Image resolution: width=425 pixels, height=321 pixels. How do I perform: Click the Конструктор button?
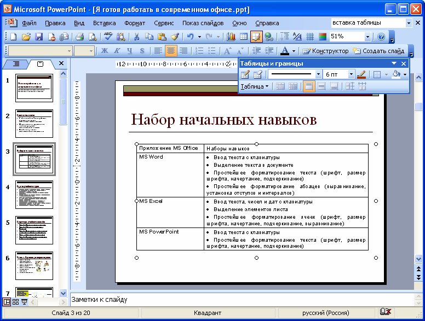click(x=325, y=51)
